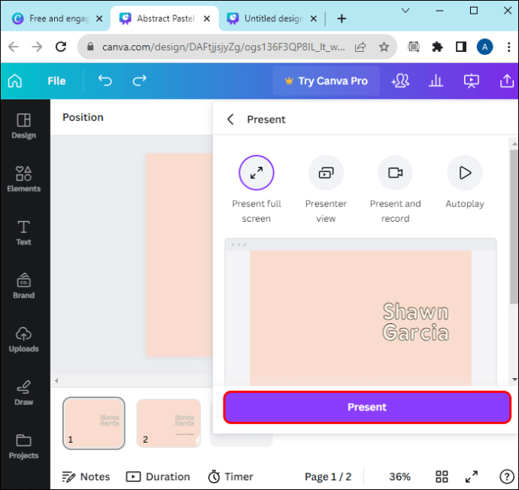Image resolution: width=519 pixels, height=490 pixels.
Task: Toggle the browser side panel
Action: (x=461, y=47)
